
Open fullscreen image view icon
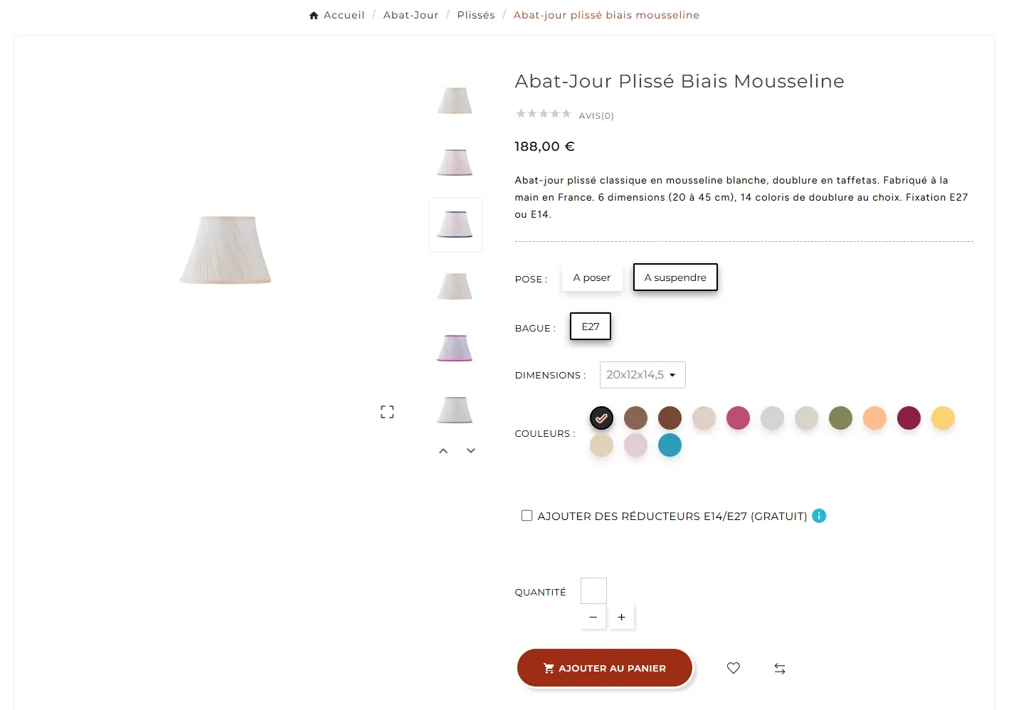click(387, 412)
